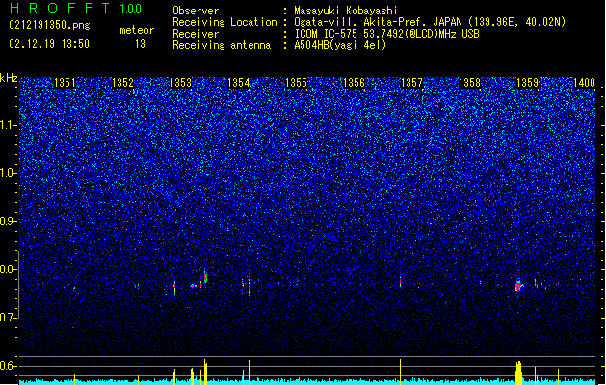Click the version number 1.0.0

click(x=131, y=9)
